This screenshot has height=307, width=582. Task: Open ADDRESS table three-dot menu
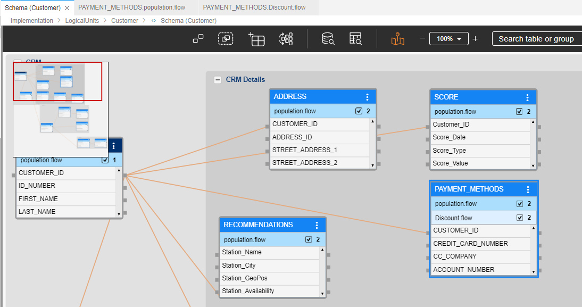pyautogui.click(x=367, y=97)
